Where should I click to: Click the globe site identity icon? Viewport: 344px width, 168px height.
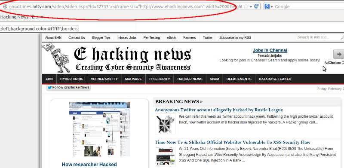click(5, 6)
